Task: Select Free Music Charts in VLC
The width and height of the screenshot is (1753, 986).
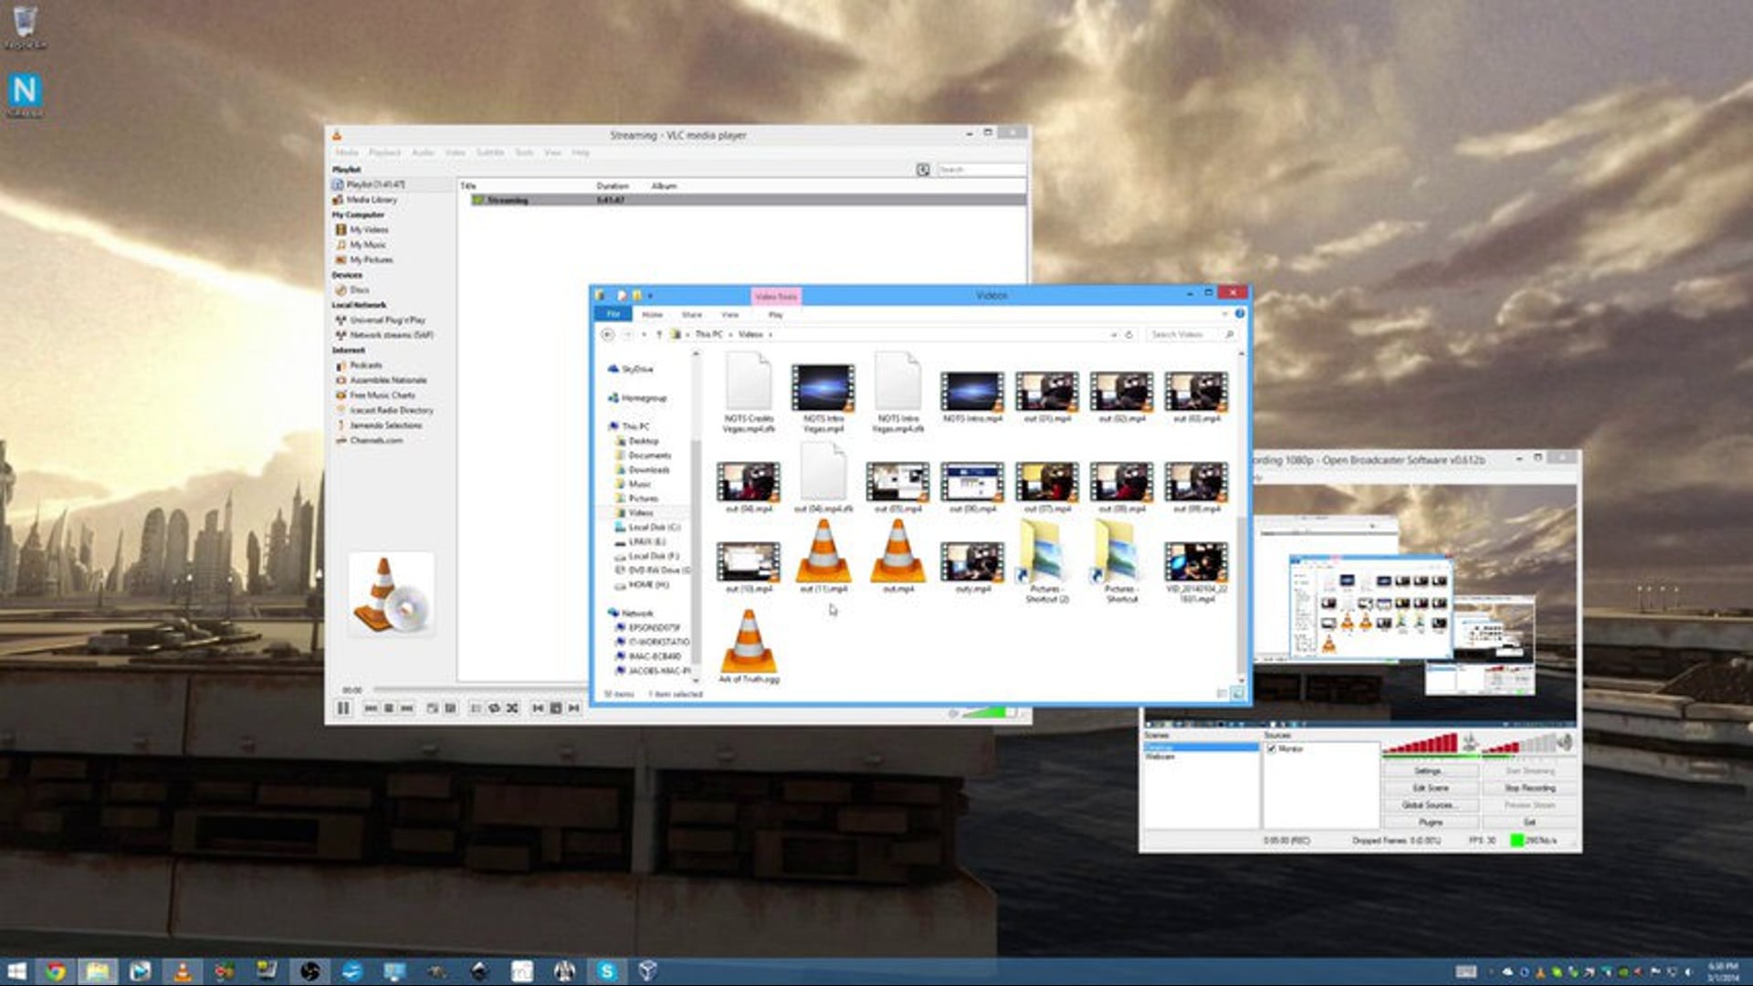Action: (x=375, y=395)
